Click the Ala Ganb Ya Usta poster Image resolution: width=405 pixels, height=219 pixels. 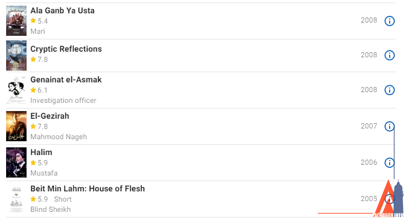click(16, 21)
